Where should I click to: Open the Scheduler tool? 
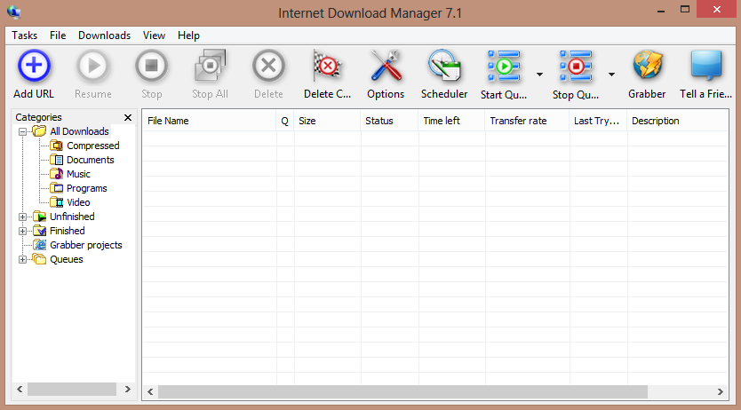point(444,66)
